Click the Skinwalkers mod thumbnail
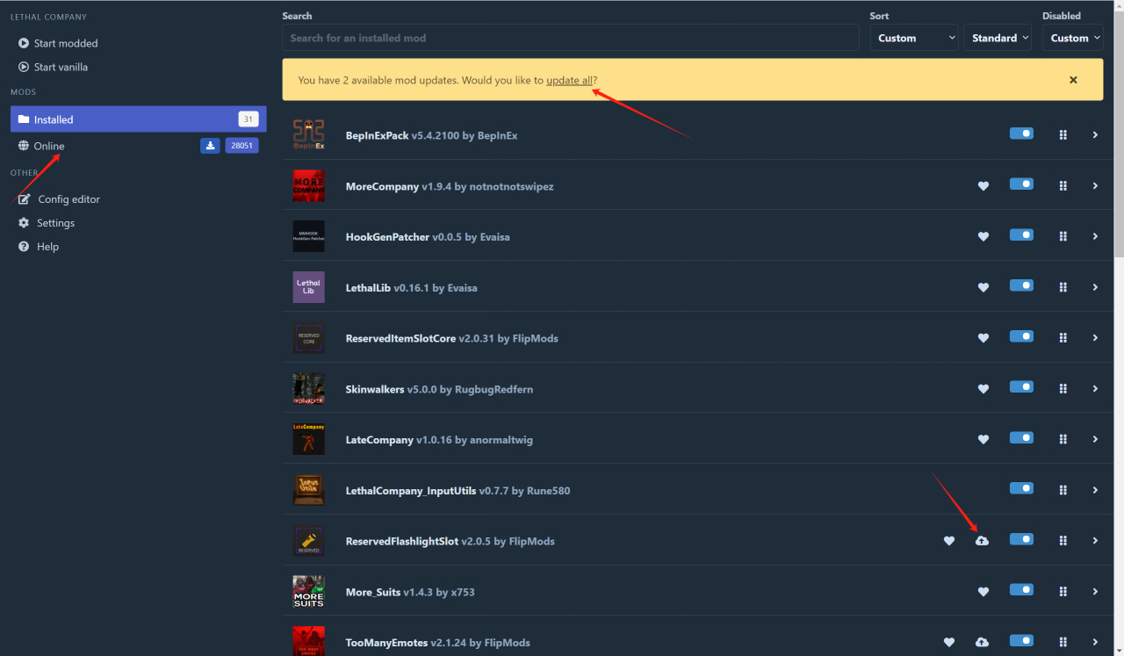 click(x=308, y=389)
